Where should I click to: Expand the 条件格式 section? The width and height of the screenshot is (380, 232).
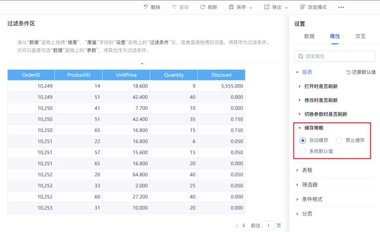tap(297, 199)
